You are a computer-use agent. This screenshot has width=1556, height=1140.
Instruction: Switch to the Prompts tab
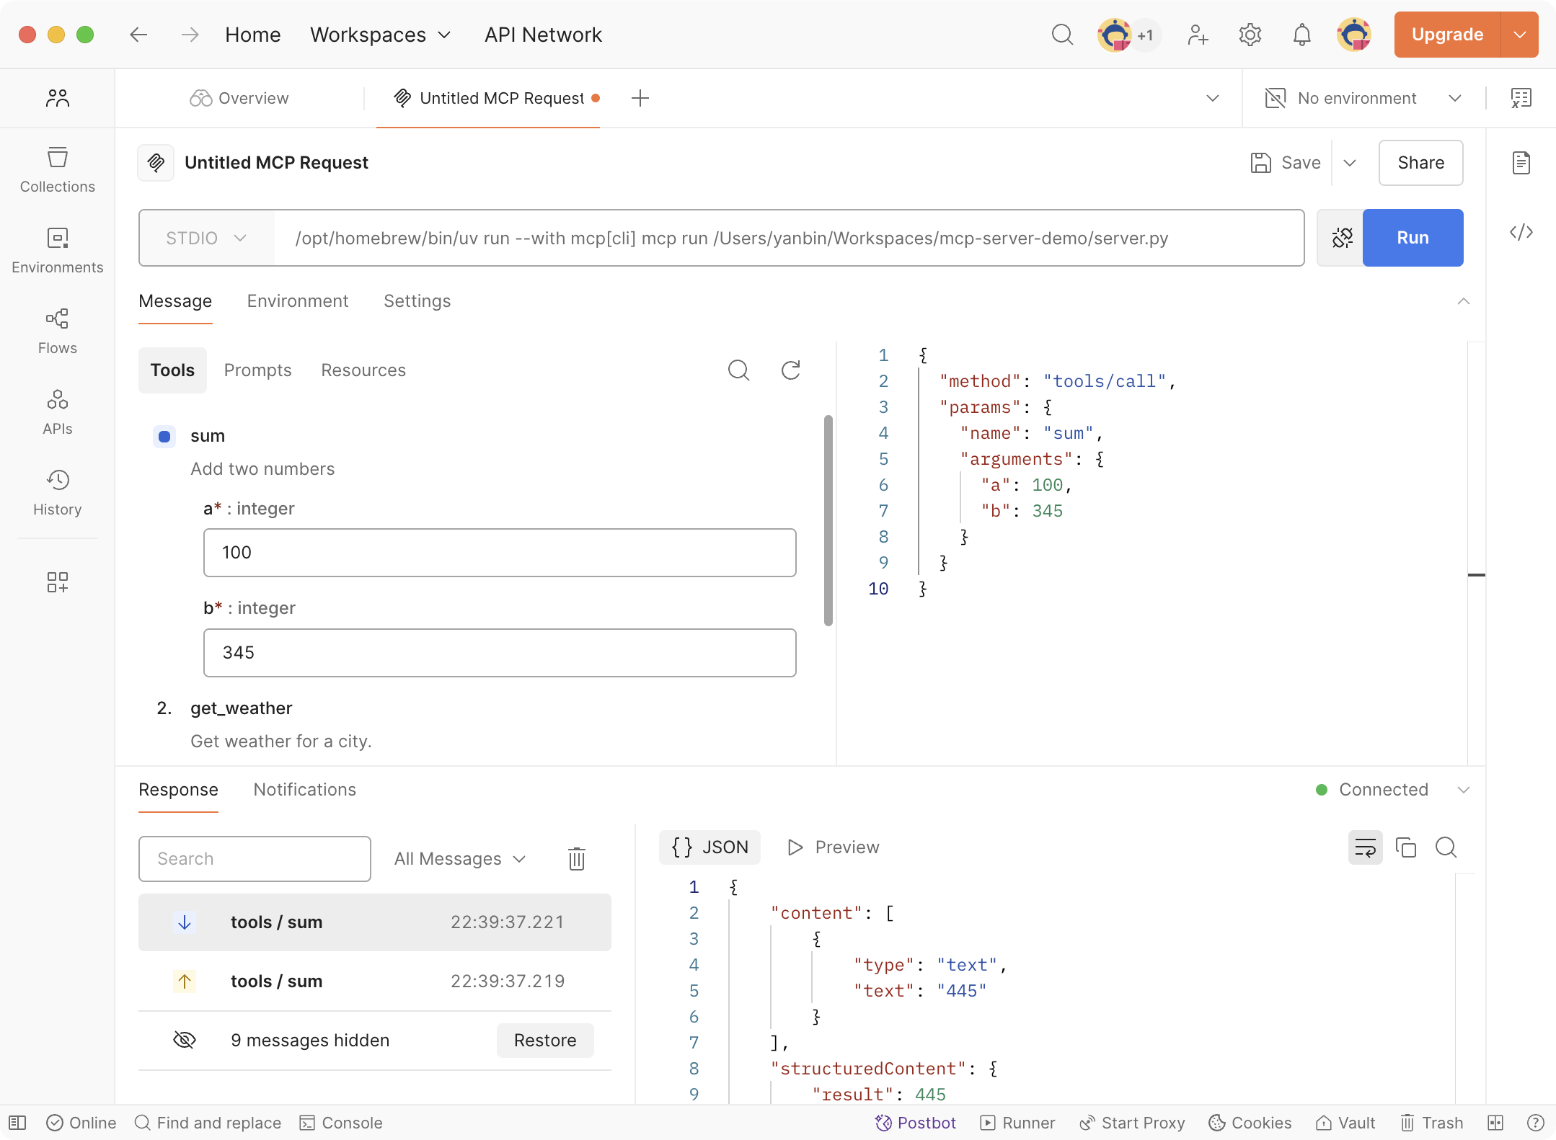[x=257, y=370]
